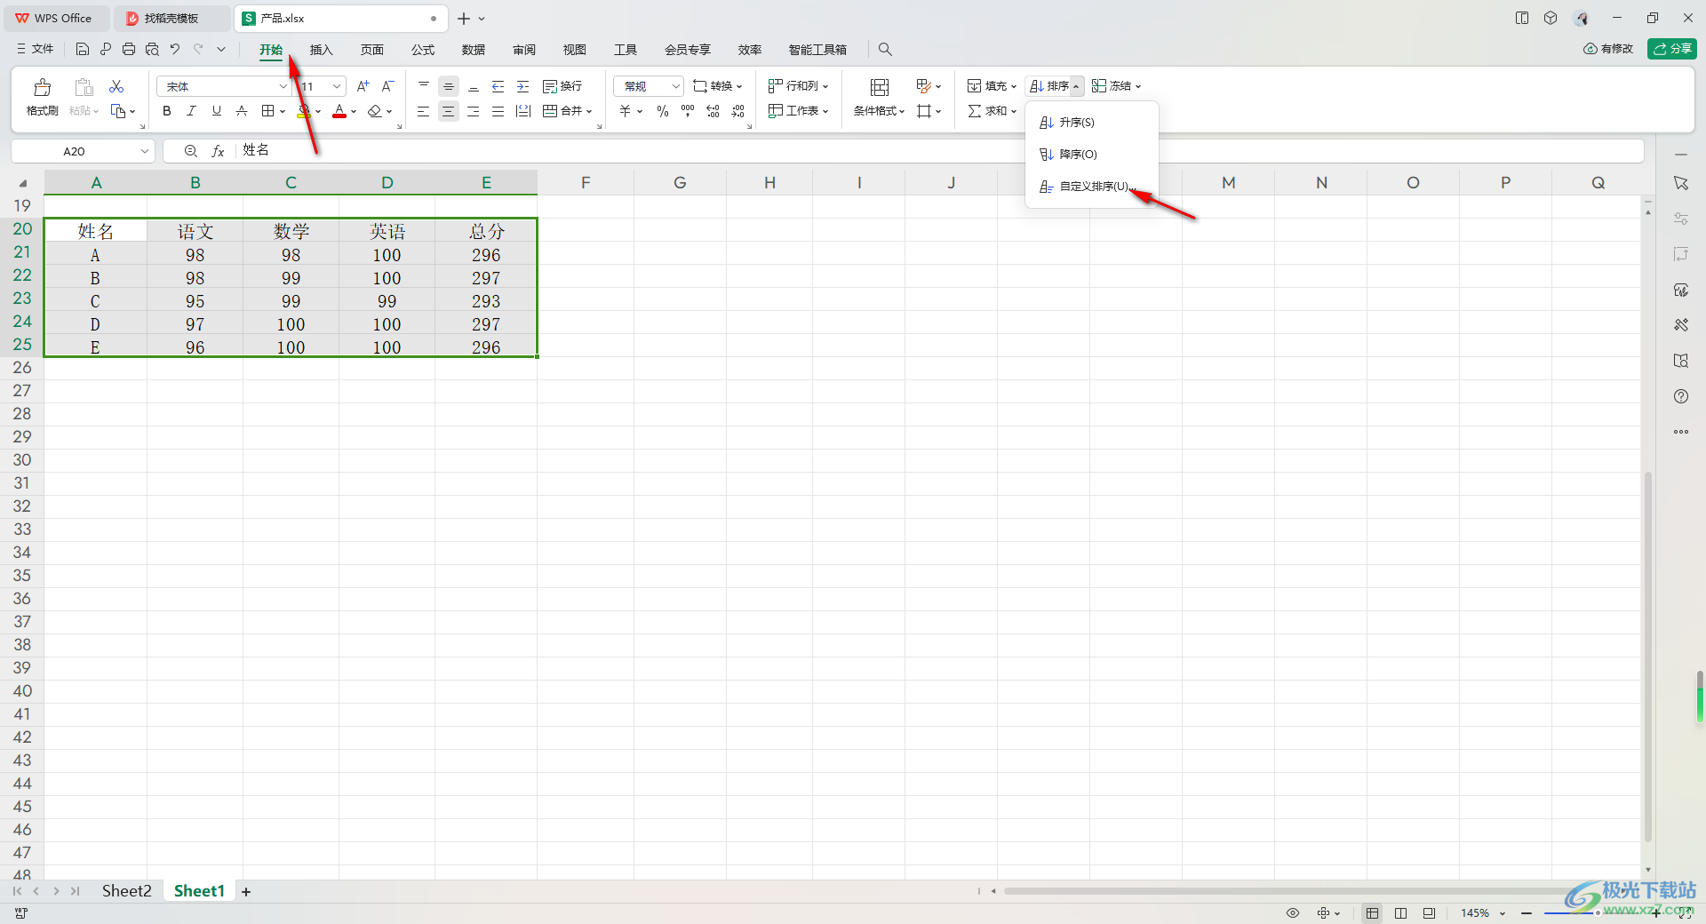Screen dimensions: 1706x924
Task: Toggle vertical middle alignment button
Action: pos(449,86)
